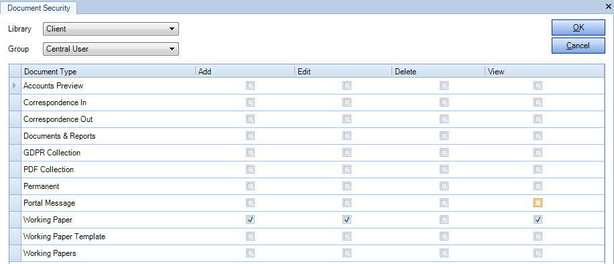Uncheck Edit for Working Paper
The height and width of the screenshot is (264, 614).
click(347, 220)
